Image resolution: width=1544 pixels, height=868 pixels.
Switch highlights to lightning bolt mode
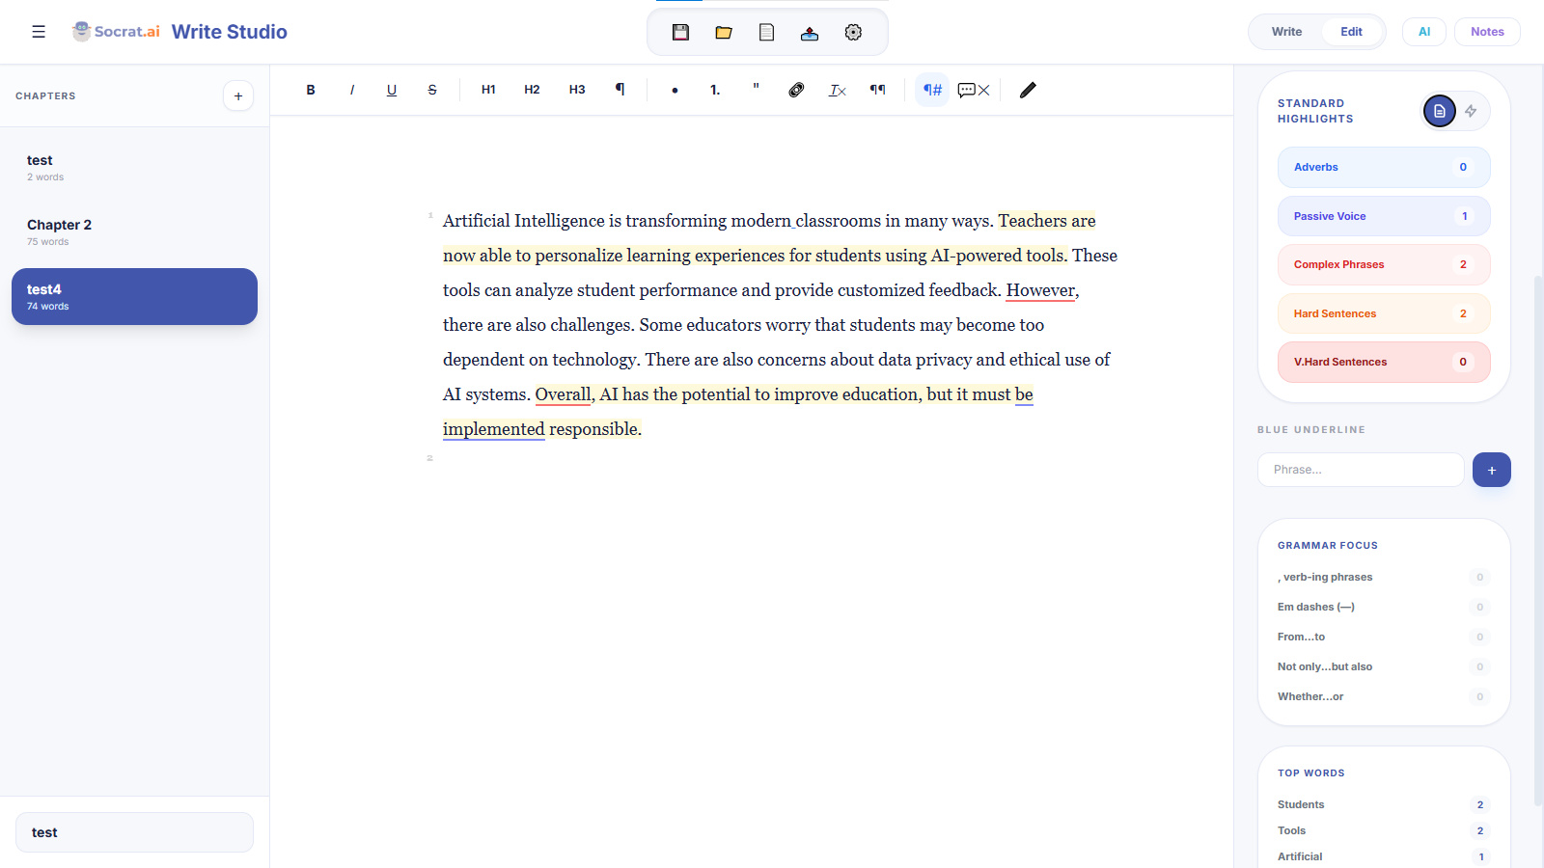(x=1471, y=111)
